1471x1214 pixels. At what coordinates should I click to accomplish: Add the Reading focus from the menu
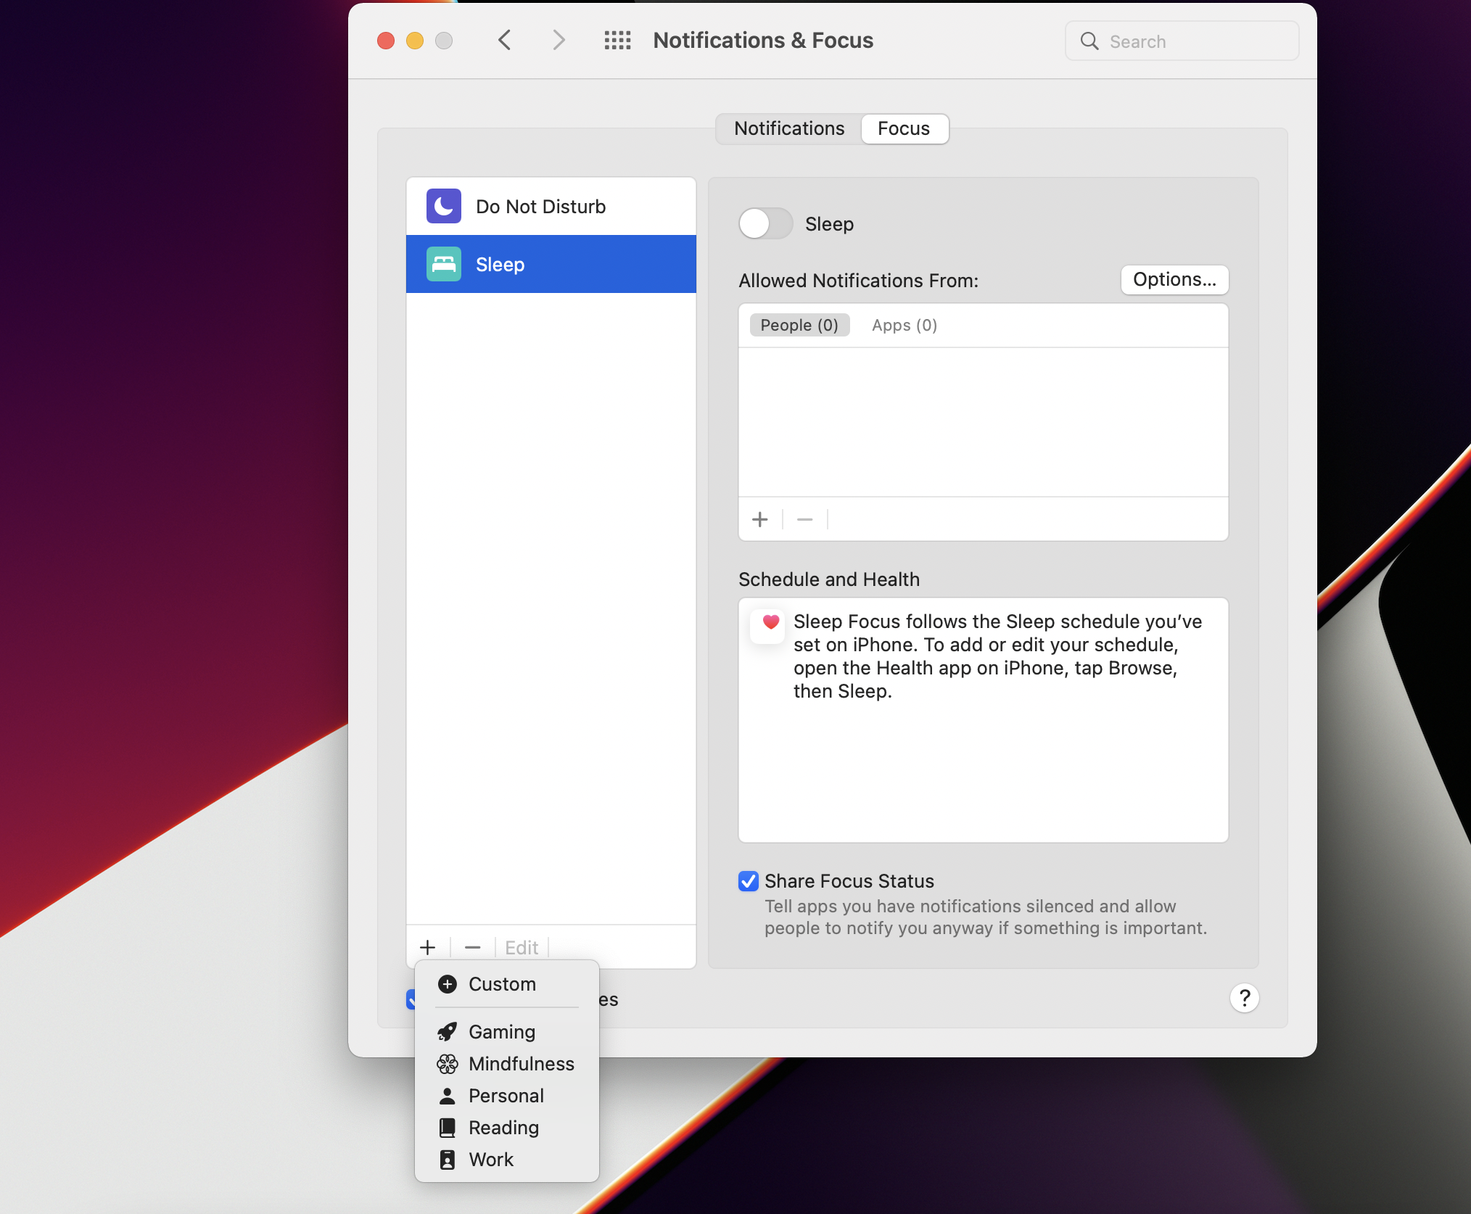click(x=503, y=1128)
